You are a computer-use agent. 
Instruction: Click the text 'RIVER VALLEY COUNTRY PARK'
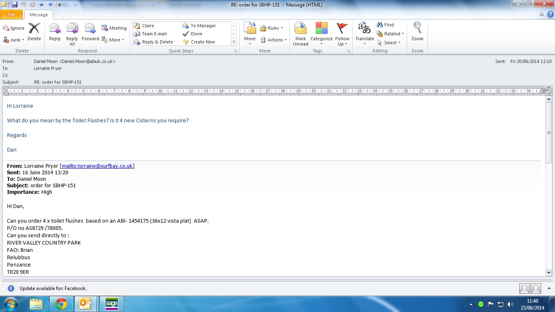coord(44,243)
